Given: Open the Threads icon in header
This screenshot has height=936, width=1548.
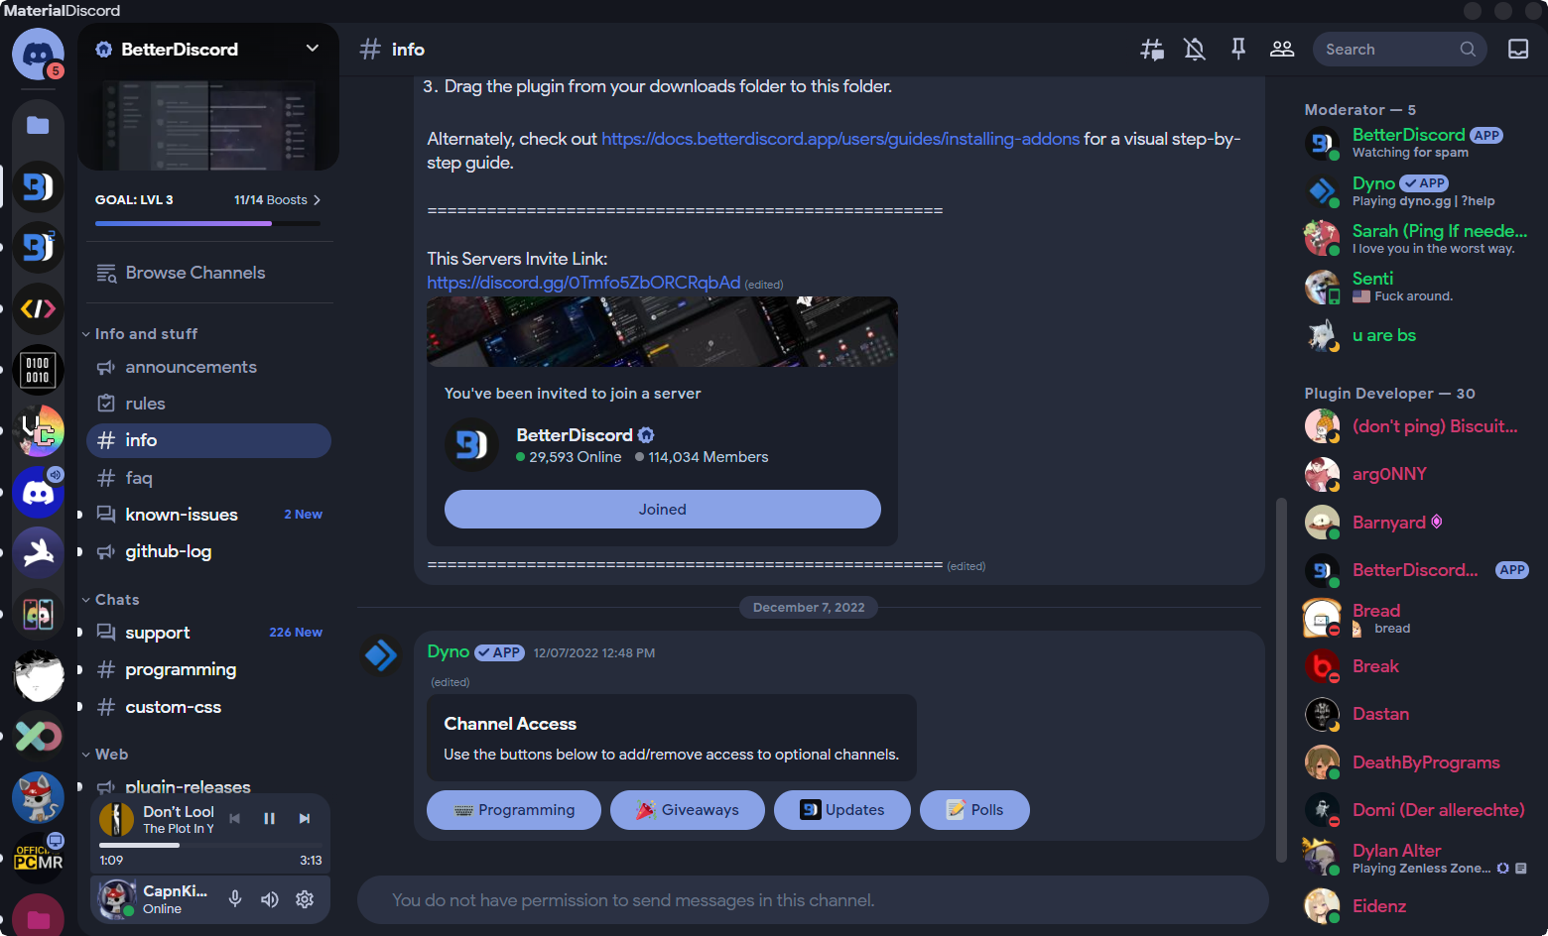Looking at the screenshot, I should click(1152, 50).
